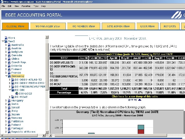The width and height of the screenshot is (185, 139).
Task: Click the tree panel horizontal scroll left arrow
Action: tap(2, 135)
